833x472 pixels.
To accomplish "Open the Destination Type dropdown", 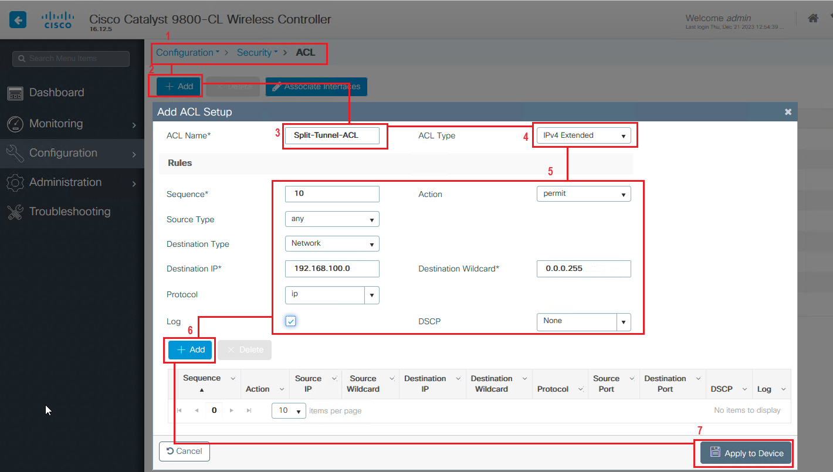I will [332, 243].
